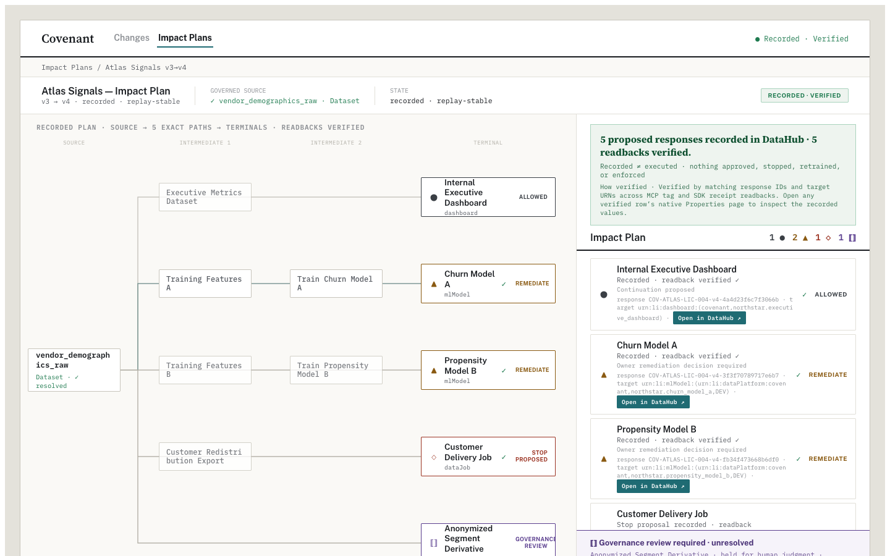890x556 pixels.
Task: Click the Impact Plans breadcrumb
Action: coord(67,67)
